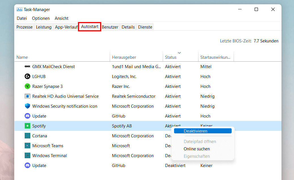Click publisher Spotify AB
This screenshot has width=294, height=180.
[122, 126]
